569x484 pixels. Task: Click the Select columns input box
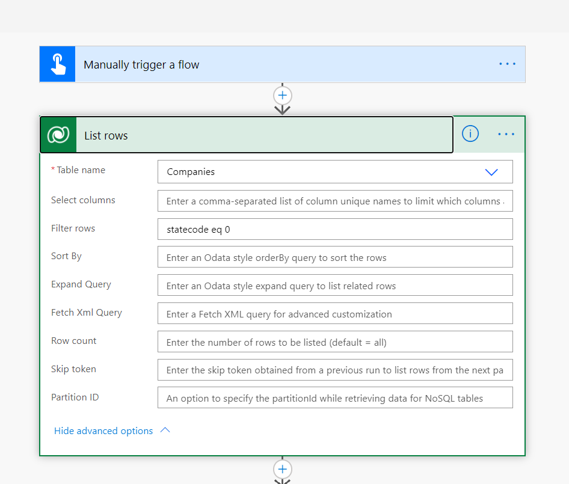334,201
